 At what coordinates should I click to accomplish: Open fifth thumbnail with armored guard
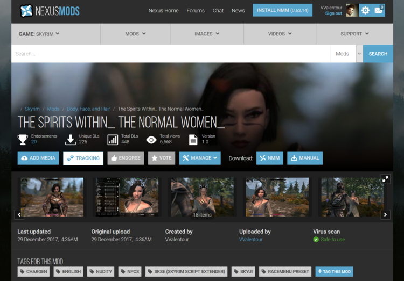tap(352, 197)
